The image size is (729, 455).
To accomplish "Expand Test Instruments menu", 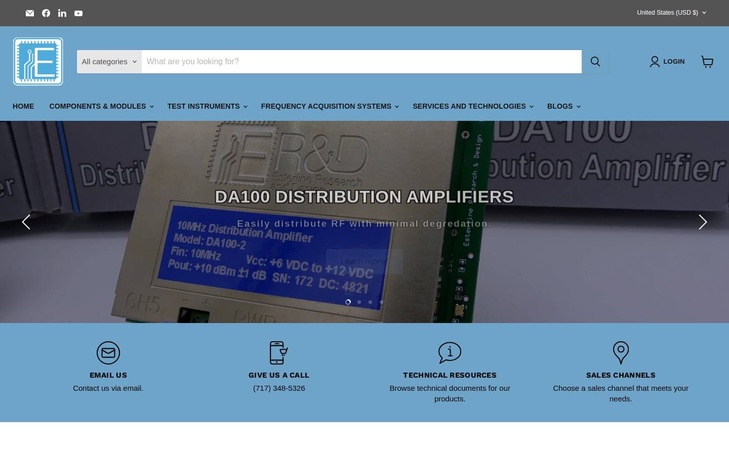I will point(207,106).
